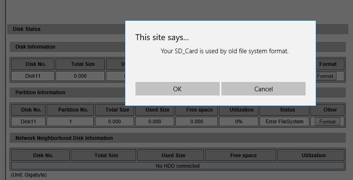Screen dimensions: 353x180
Task: Click the Partition No. column header
Action: [70, 110]
